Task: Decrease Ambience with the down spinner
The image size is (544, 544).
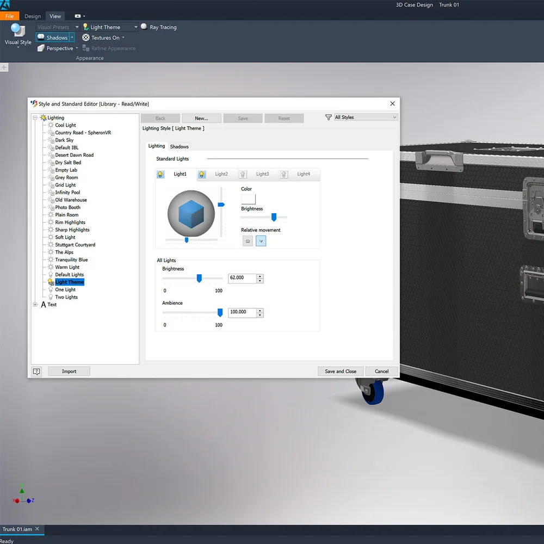Action: click(x=260, y=315)
